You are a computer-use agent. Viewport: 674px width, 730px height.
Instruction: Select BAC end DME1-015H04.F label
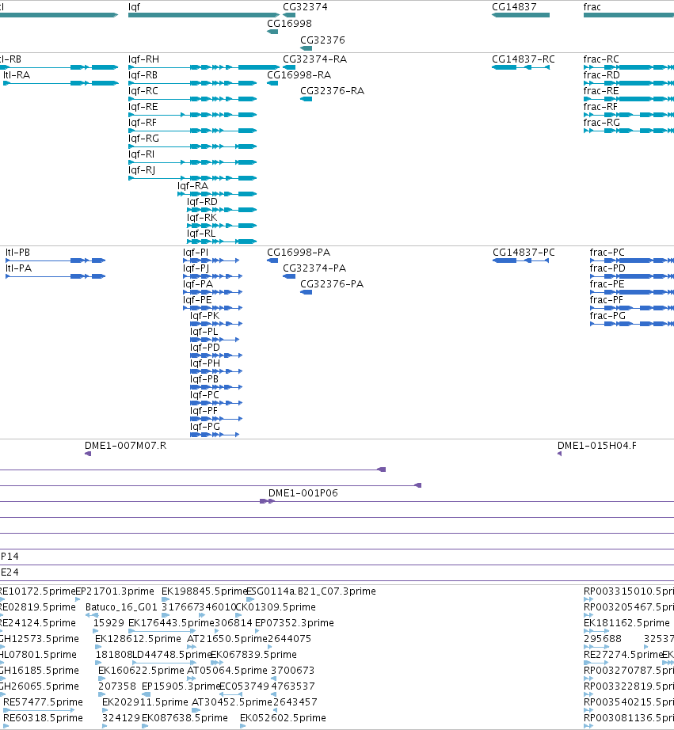pos(597,446)
